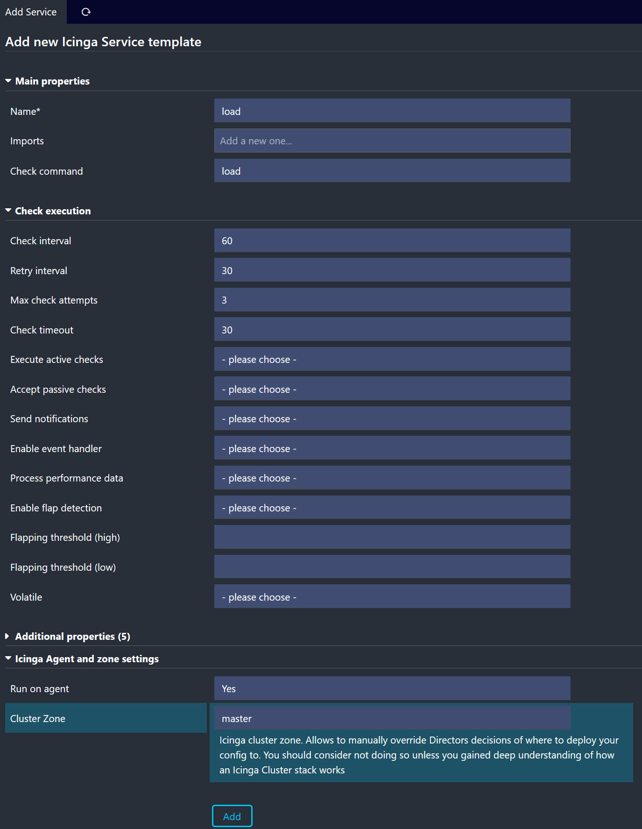Expand Additional properties (5) section
The height and width of the screenshot is (829, 642).
point(72,637)
